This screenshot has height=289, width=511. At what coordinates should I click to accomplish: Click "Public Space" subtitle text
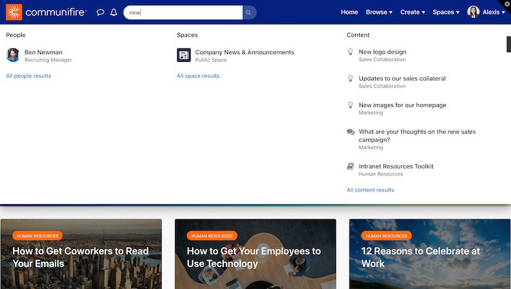[x=211, y=60]
